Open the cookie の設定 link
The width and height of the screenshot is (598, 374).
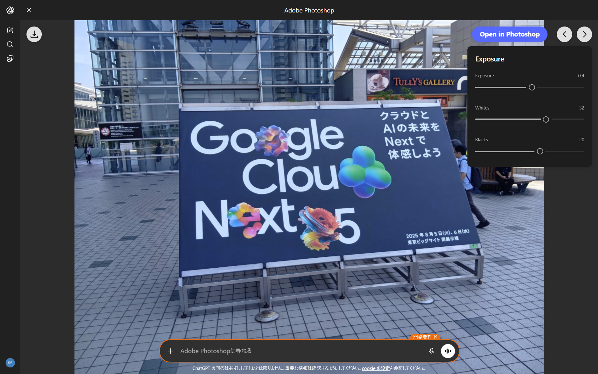[x=376, y=368]
